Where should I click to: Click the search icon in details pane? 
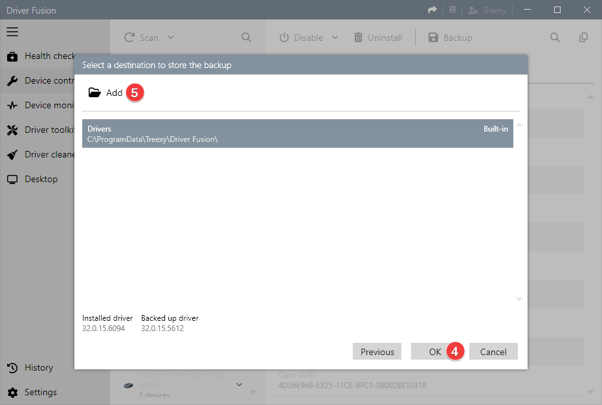[x=555, y=38]
